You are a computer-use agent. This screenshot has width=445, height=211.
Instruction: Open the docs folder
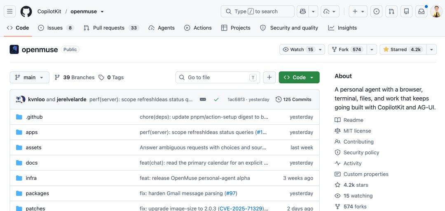[31, 163]
